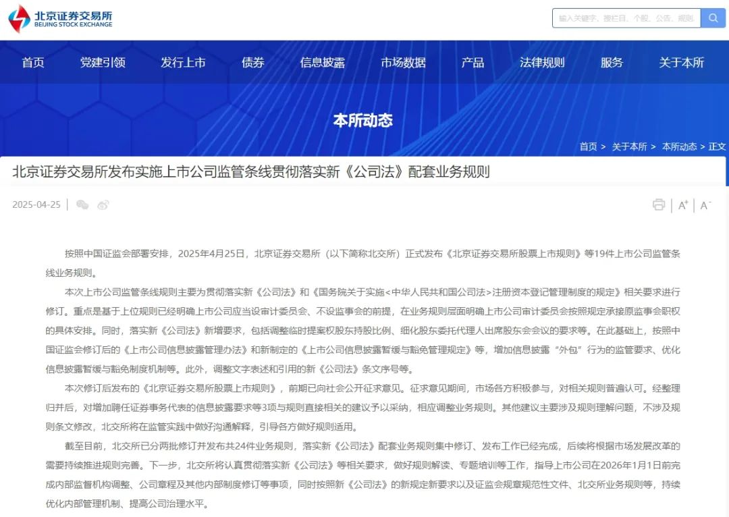Open the 党建引领 navigation menu
Image resolution: width=729 pixels, height=517 pixels.
[x=102, y=62]
